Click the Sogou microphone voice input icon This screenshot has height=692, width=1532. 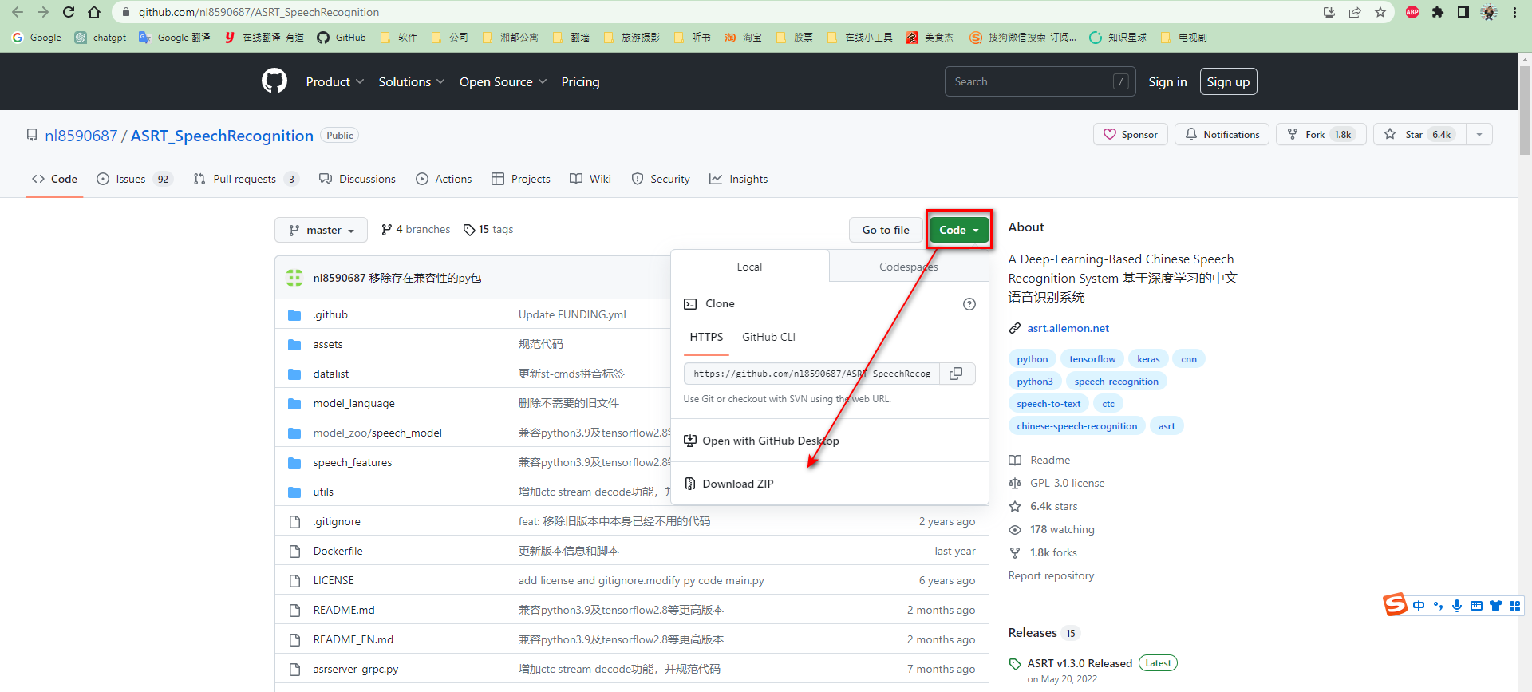click(1457, 606)
